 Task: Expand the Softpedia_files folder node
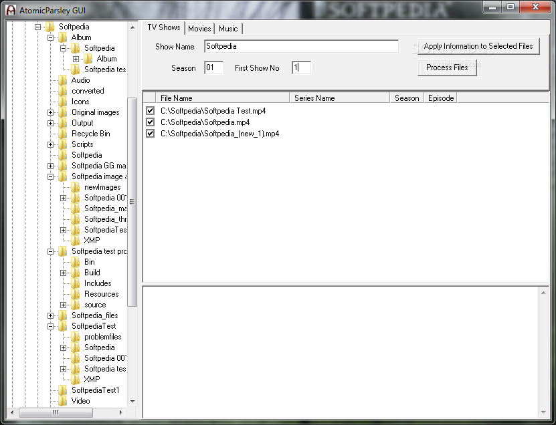point(50,315)
